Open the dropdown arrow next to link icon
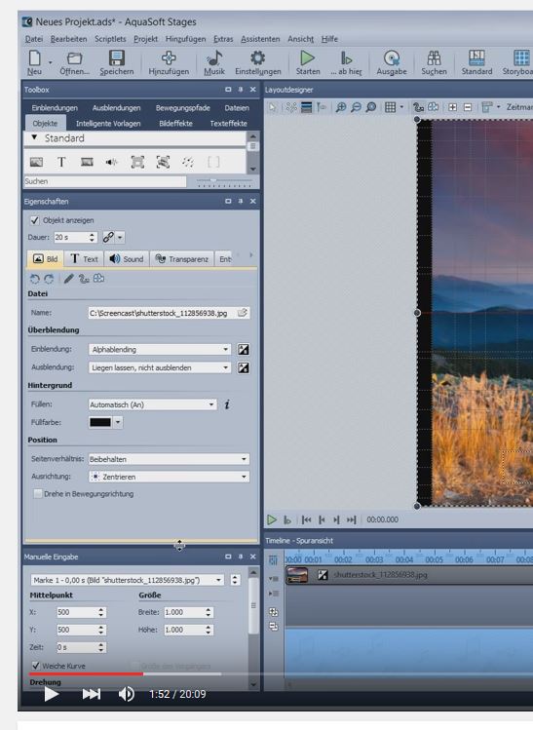533x730 pixels. pyautogui.click(x=120, y=238)
